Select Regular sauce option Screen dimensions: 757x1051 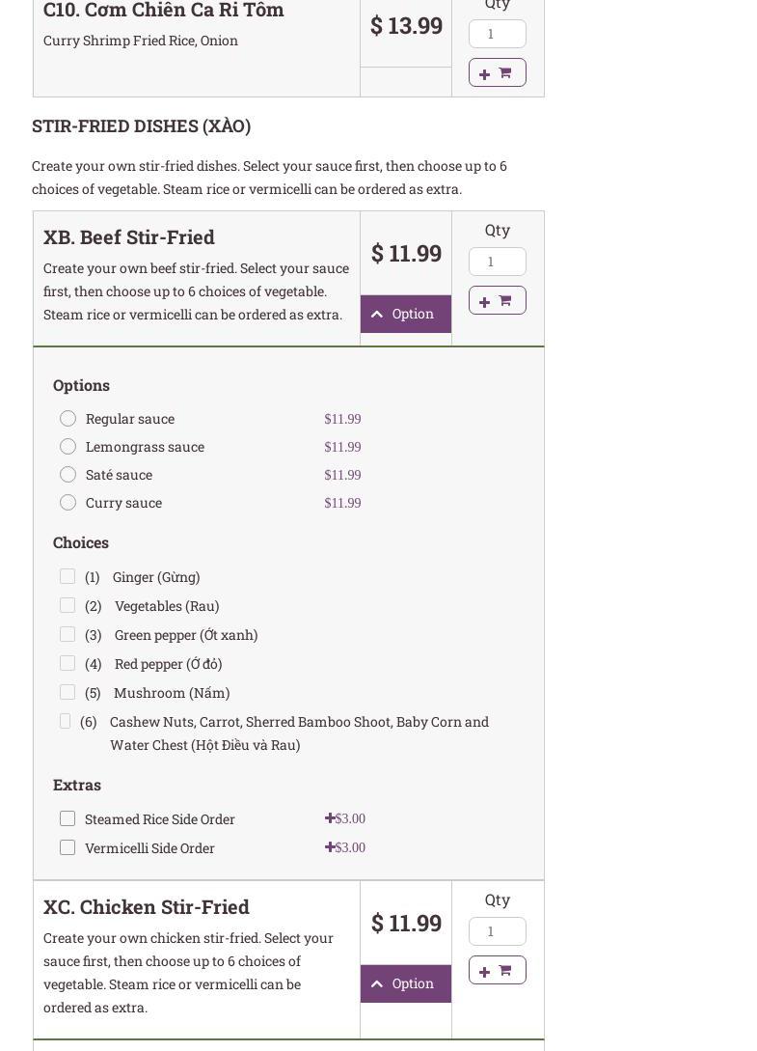[68, 419]
